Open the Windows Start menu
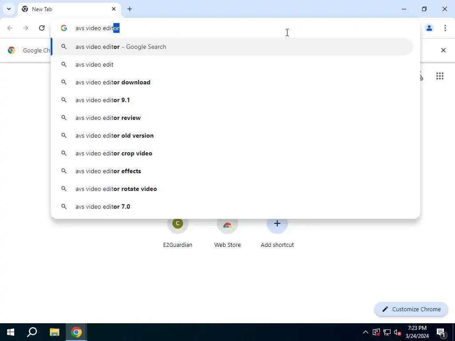 coord(11,332)
